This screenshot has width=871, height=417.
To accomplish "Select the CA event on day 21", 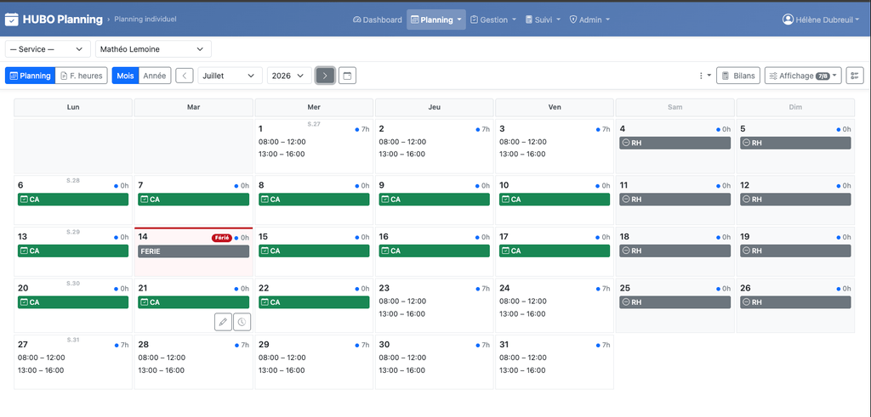I will (x=193, y=302).
